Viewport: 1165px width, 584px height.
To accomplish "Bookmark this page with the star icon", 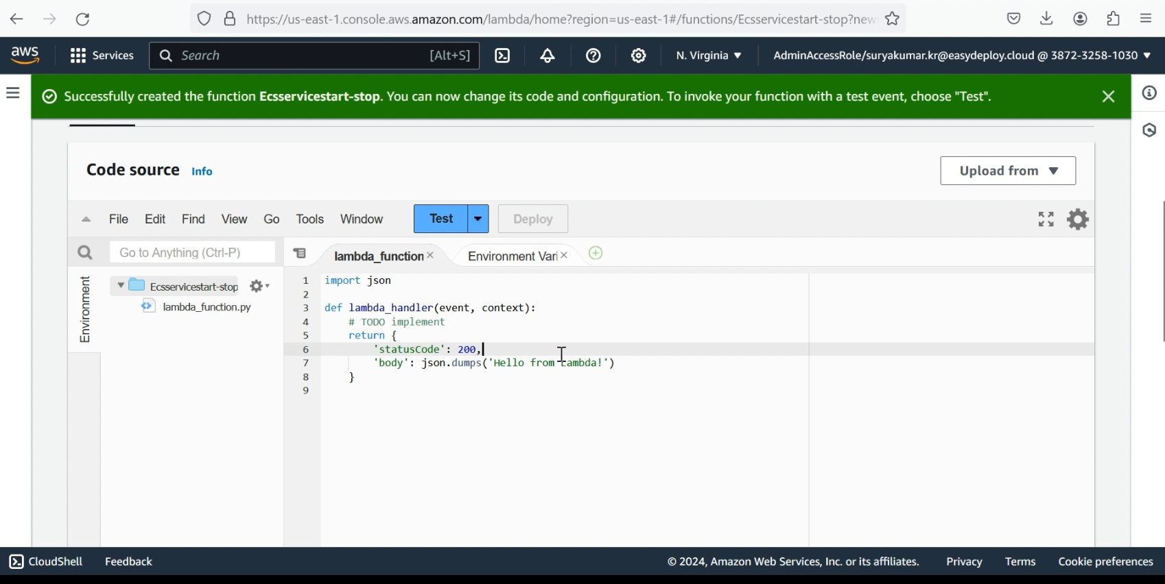I will tap(893, 19).
